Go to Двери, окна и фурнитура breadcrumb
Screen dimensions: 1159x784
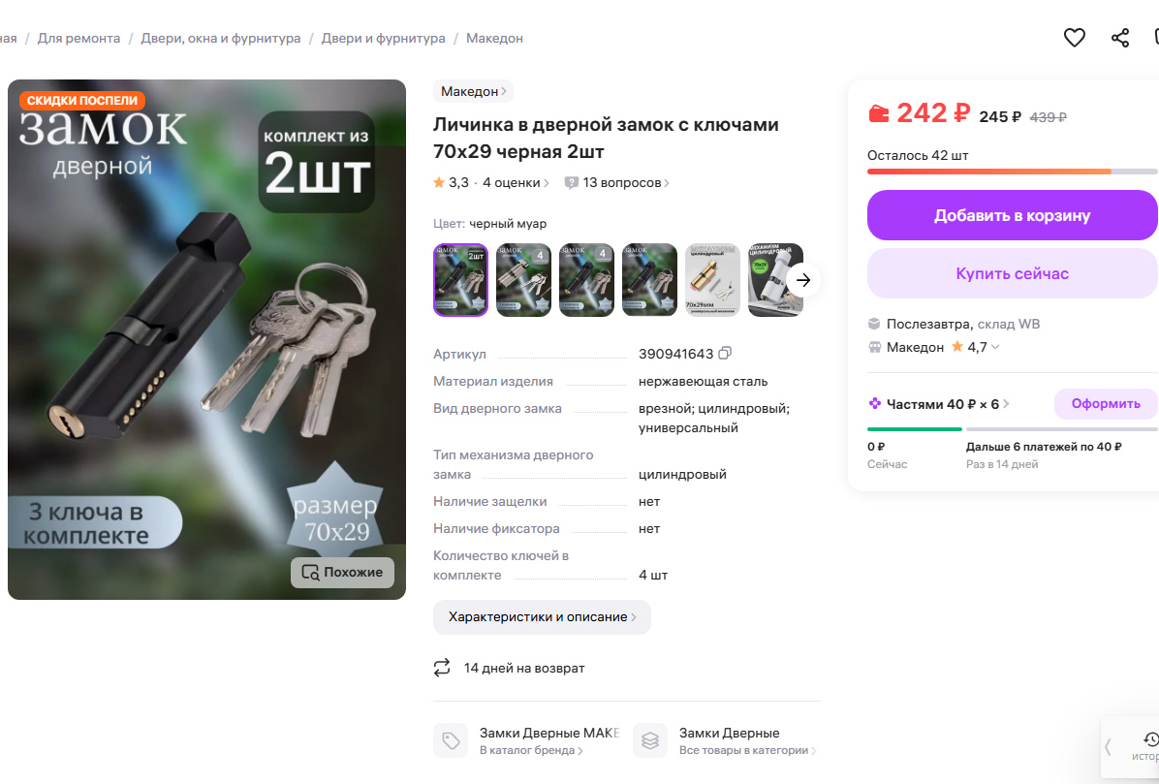(x=220, y=39)
